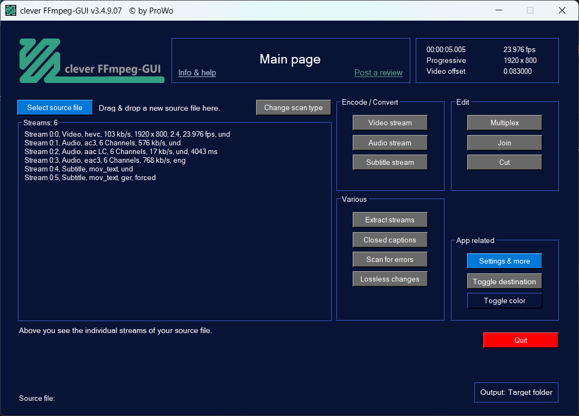Select Stream 0:5 ger forced subtitle row
This screenshot has width=579, height=416.
click(x=90, y=177)
